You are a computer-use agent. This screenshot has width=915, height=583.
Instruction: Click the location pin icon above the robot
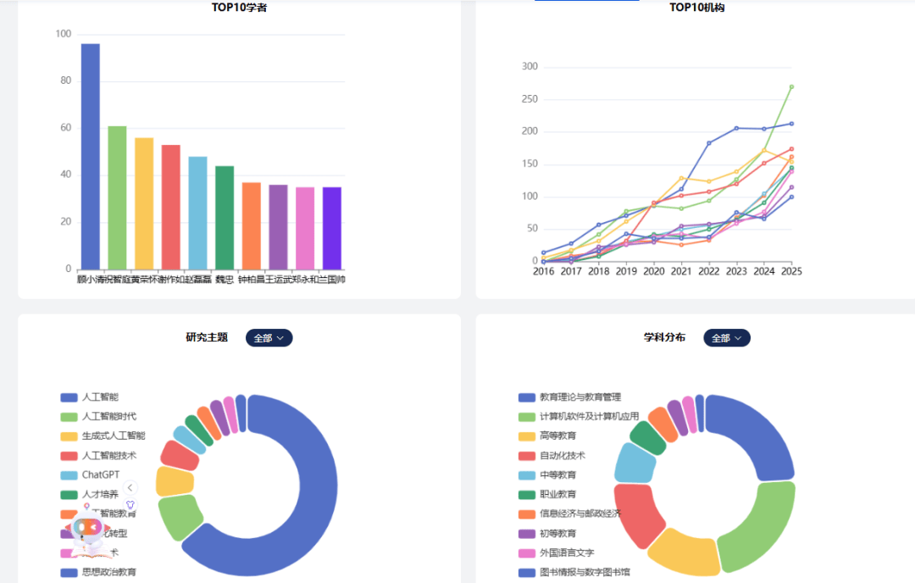(86, 507)
